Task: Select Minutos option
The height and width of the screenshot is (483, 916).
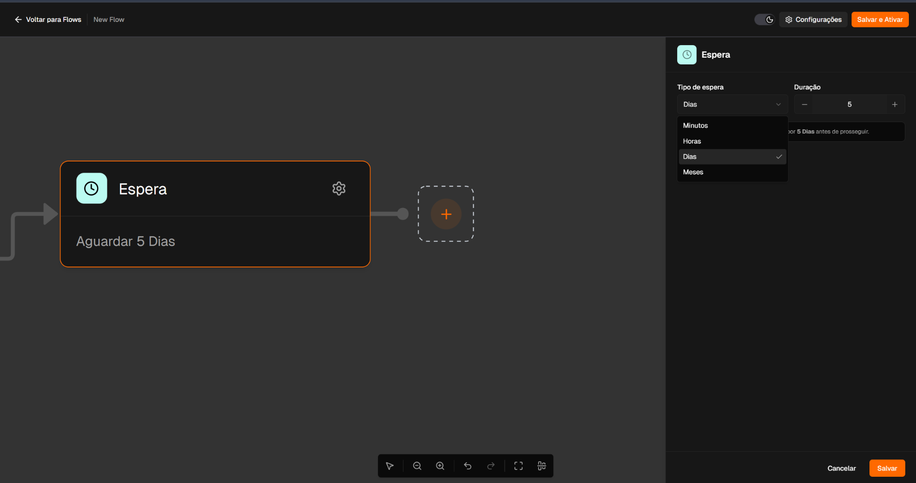Action: pos(732,126)
